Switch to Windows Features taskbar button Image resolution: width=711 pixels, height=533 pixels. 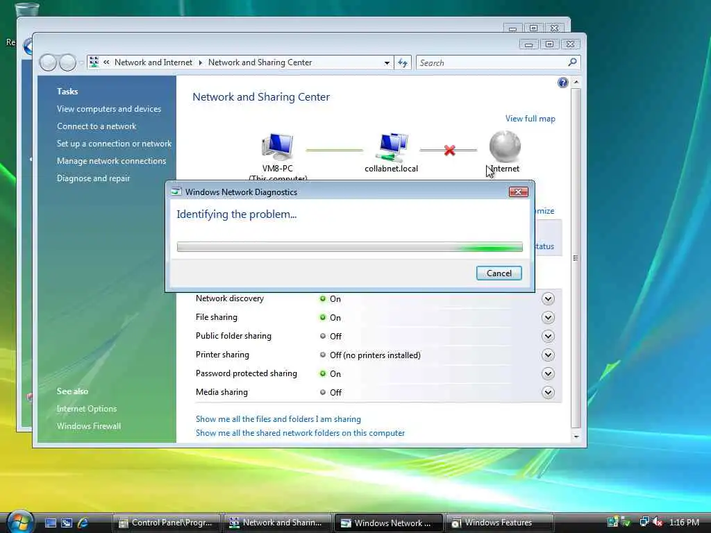[500, 523]
